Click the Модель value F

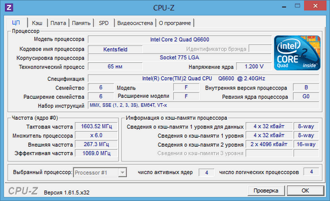coord(186,87)
